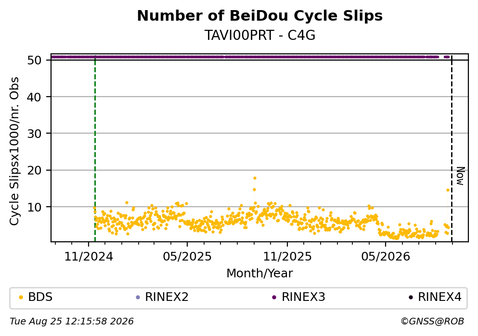Click the Month/Year axis label
Viewport: 478px width, 336px height.
tap(260, 274)
